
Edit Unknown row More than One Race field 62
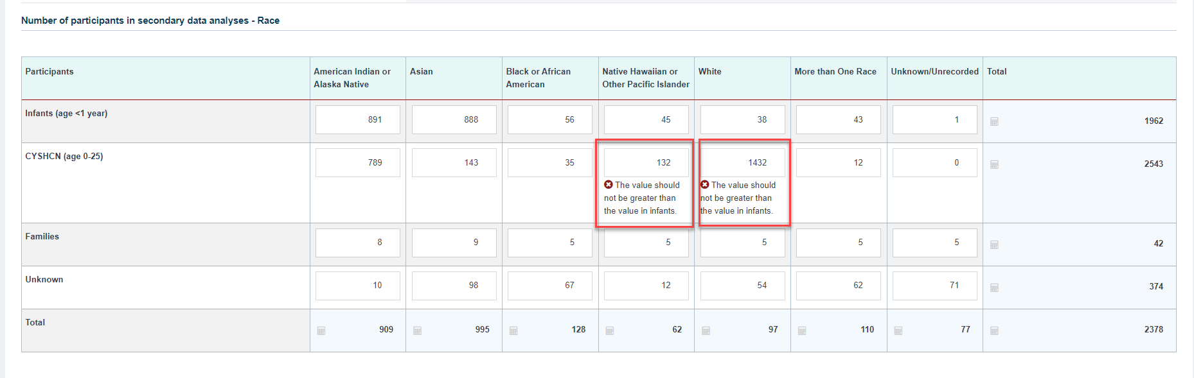(839, 286)
